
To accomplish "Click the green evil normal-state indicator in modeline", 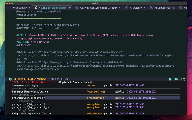I will [10, 79].
